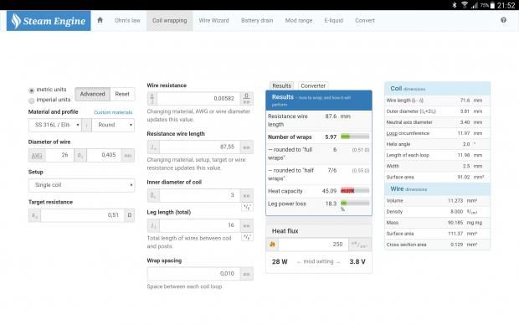Open Convert tab

(x=365, y=21)
